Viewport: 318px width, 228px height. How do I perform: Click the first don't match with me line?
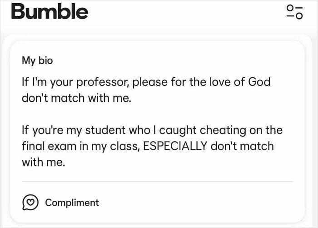tap(76, 98)
